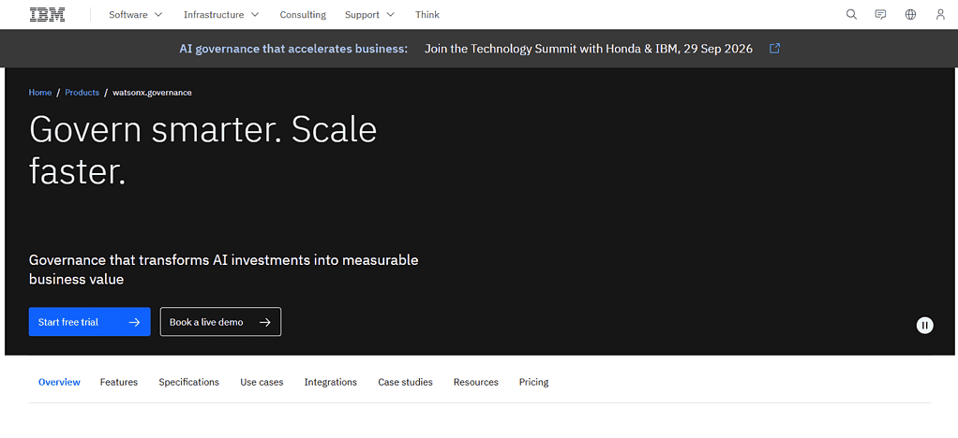The height and width of the screenshot is (438, 958).
Task: Click the IBM logo
Action: click(47, 15)
